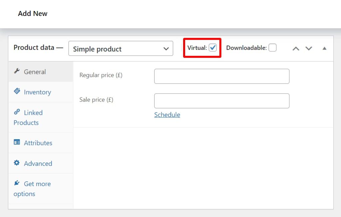Switch to the Inventory tab
341x217 pixels.
click(x=37, y=92)
